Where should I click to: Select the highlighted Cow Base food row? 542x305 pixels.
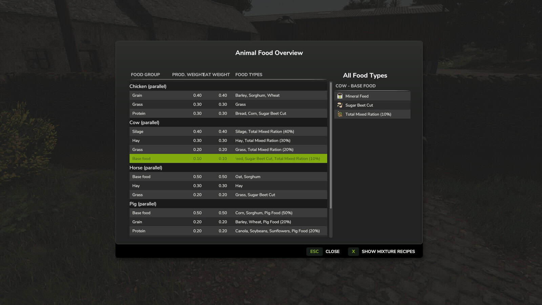(228, 158)
